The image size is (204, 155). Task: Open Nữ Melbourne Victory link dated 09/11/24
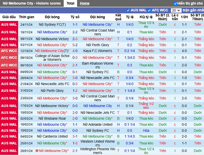(x=52, y=39)
